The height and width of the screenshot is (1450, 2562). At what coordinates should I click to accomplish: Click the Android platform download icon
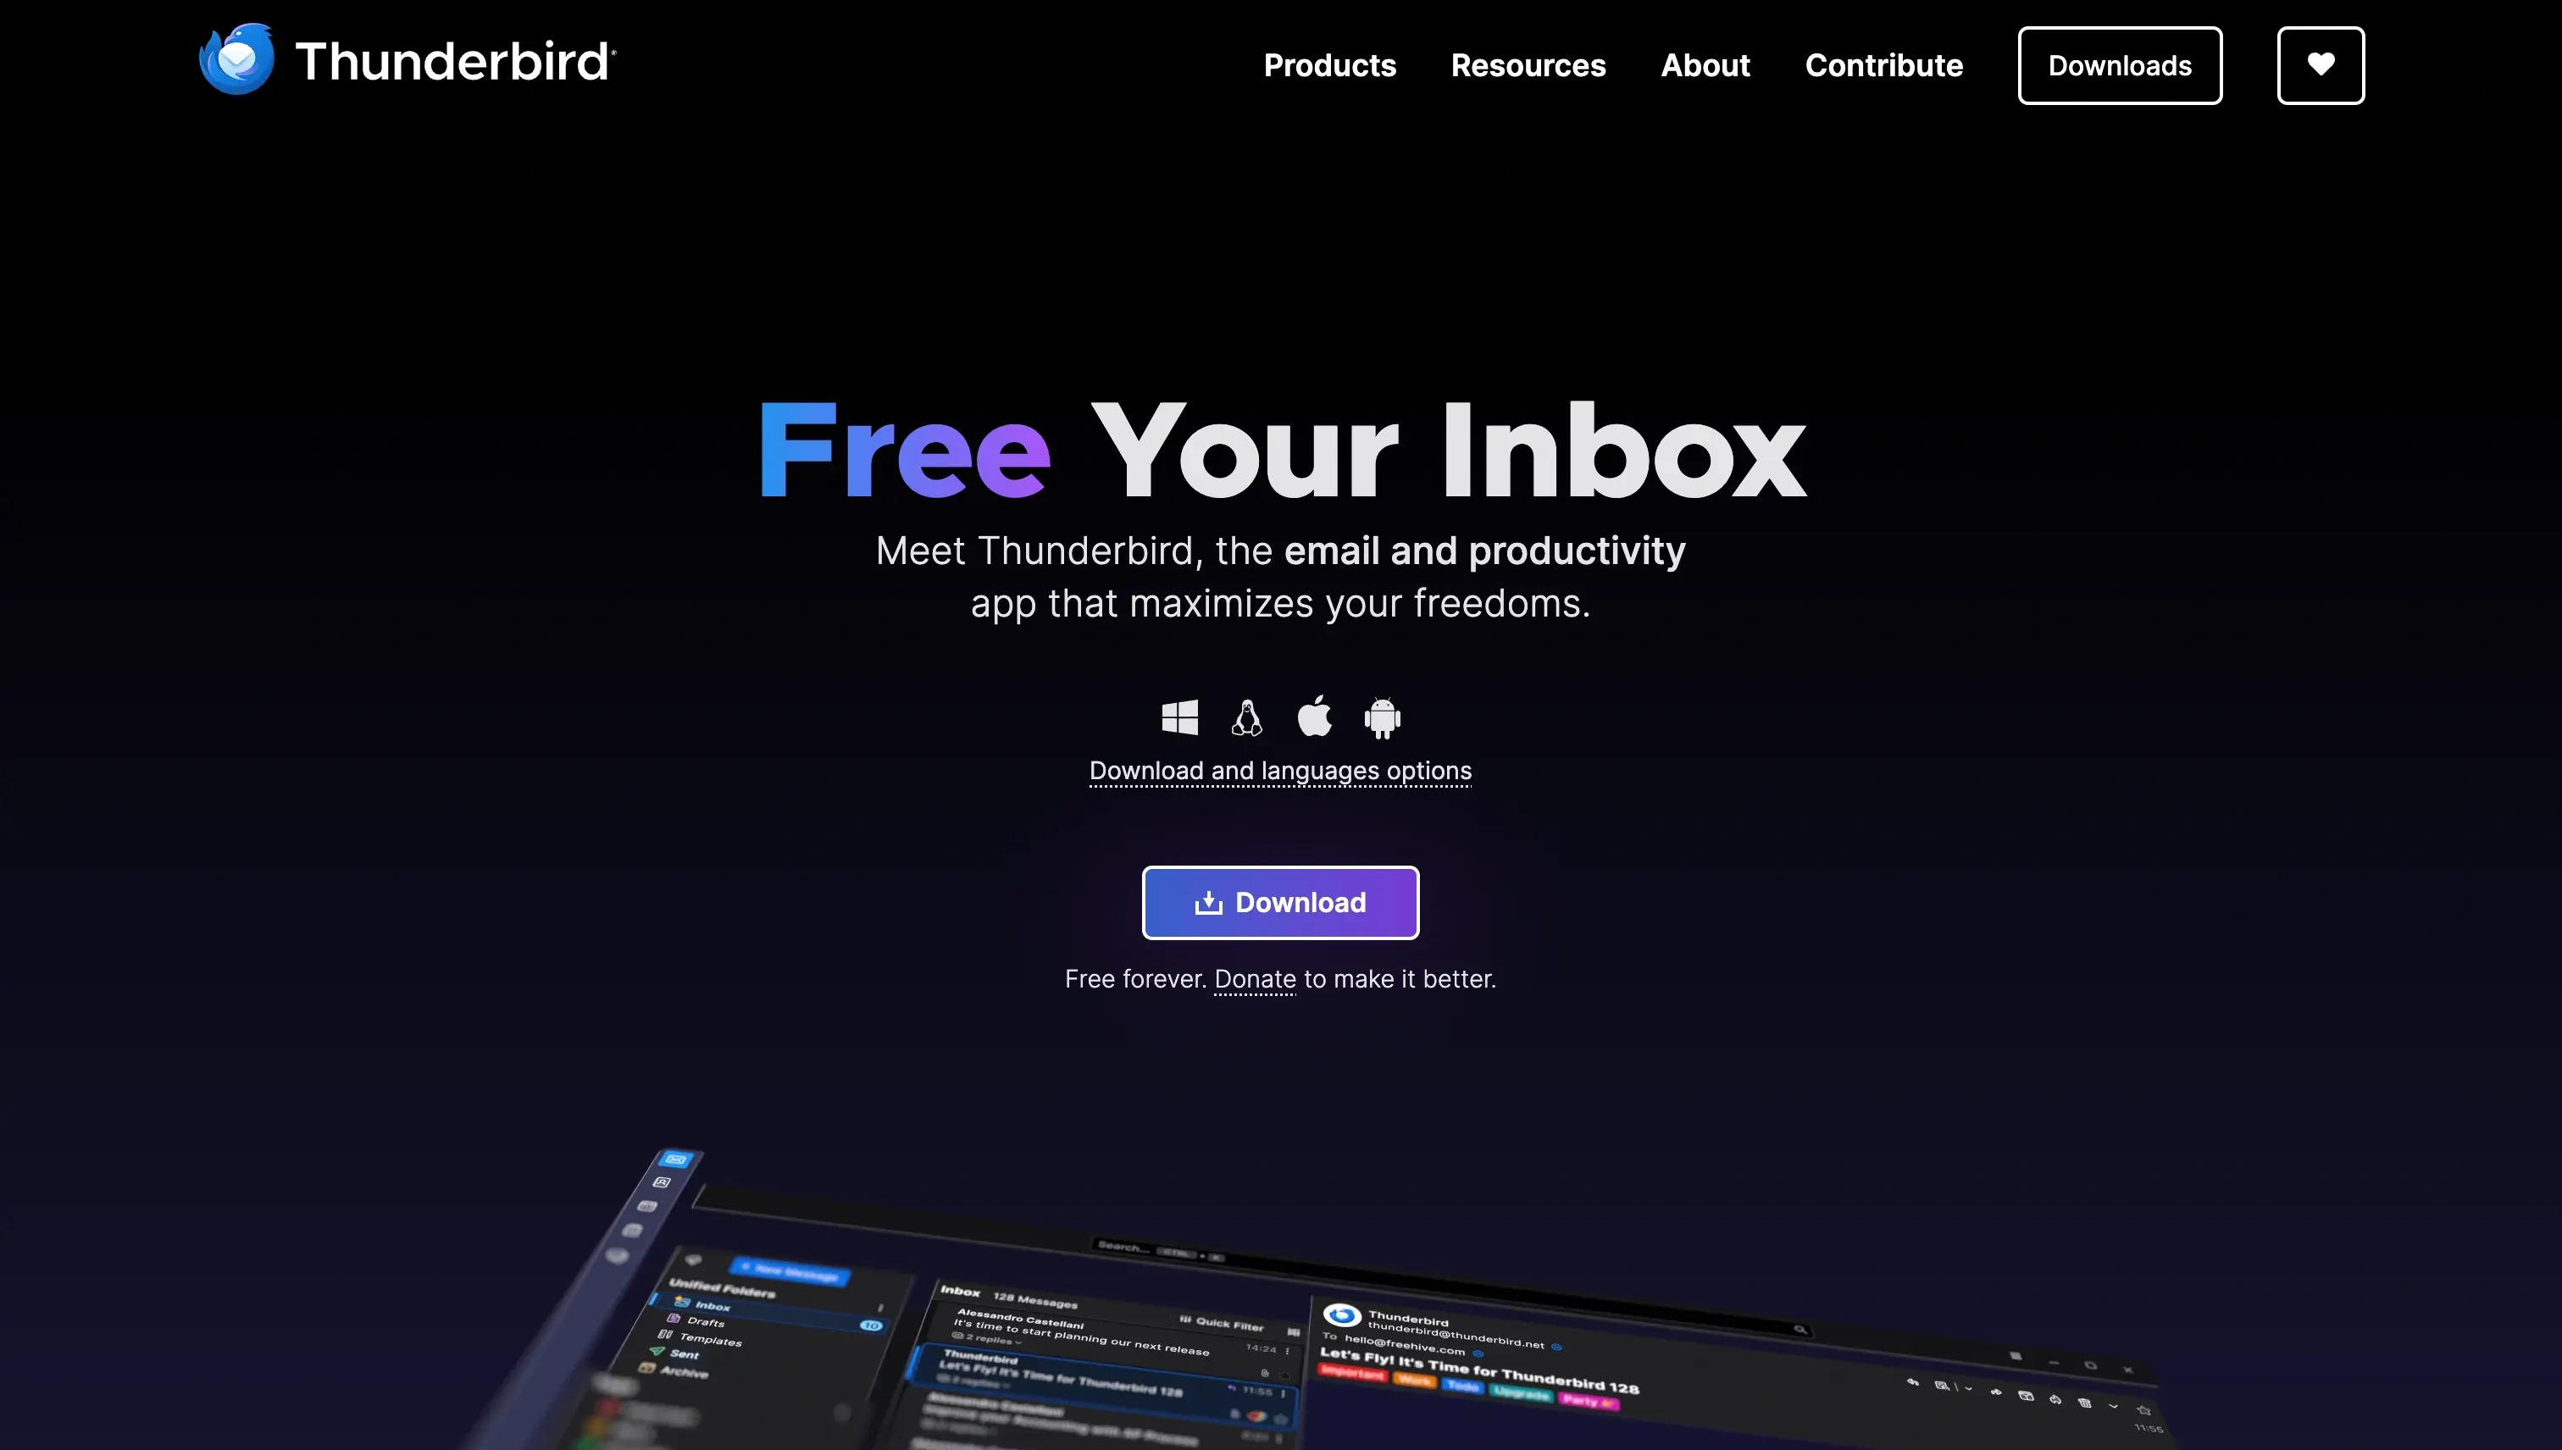1381,717
